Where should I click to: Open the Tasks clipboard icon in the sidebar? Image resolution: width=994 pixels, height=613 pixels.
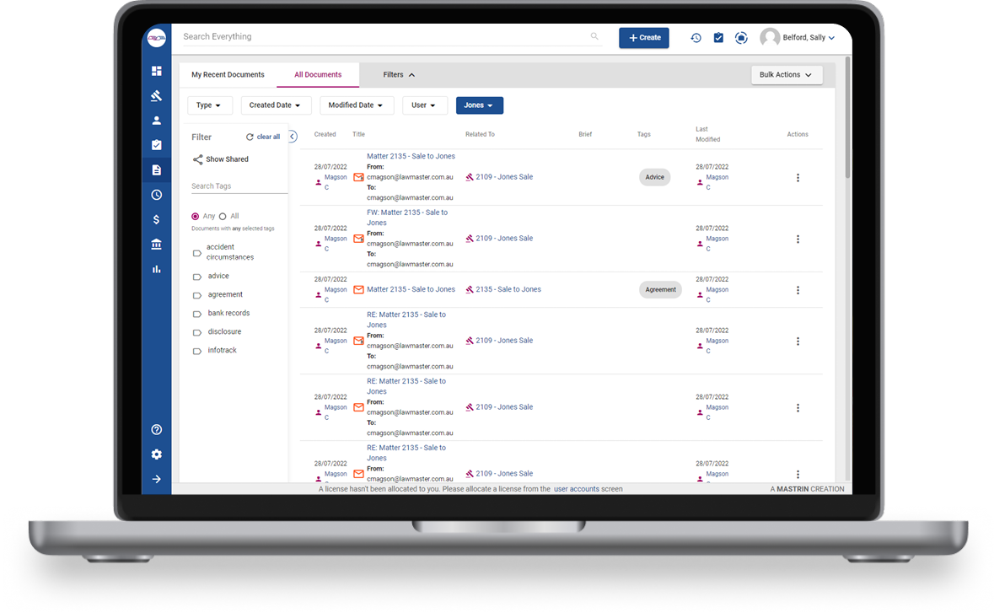tap(156, 144)
